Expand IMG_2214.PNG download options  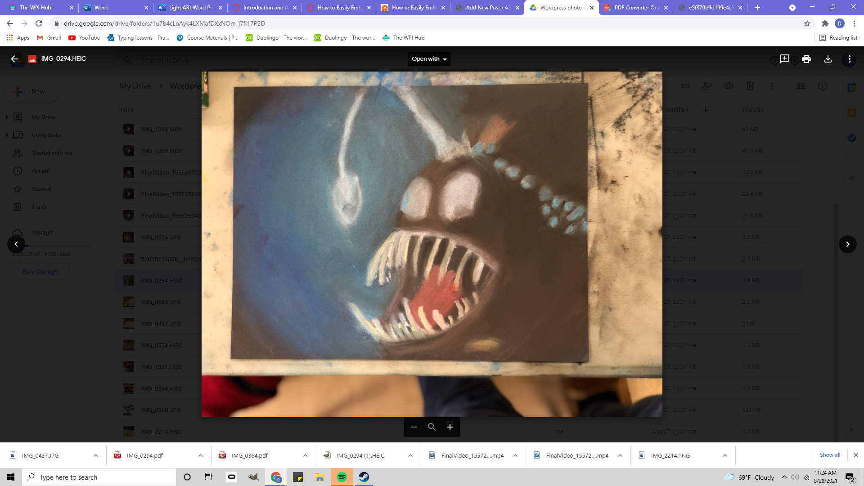coord(725,455)
